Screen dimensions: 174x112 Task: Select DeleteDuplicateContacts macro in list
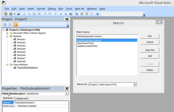107,40
